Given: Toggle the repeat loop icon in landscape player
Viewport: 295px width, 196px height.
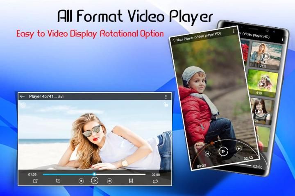Looking at the screenshot, I should coord(155,181).
